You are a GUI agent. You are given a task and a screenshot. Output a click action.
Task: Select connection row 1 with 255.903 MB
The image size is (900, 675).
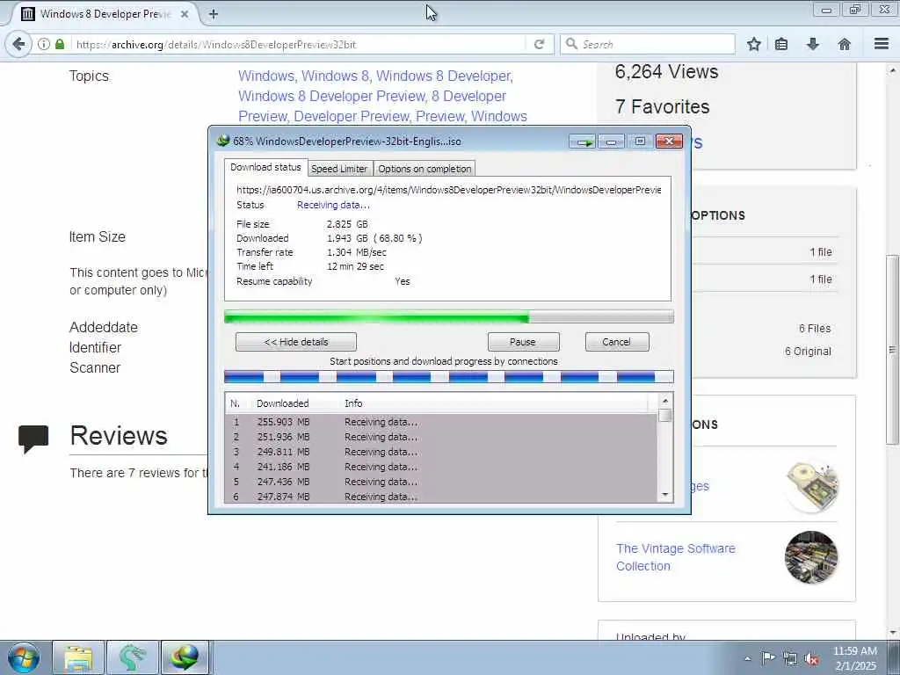tap(441, 422)
